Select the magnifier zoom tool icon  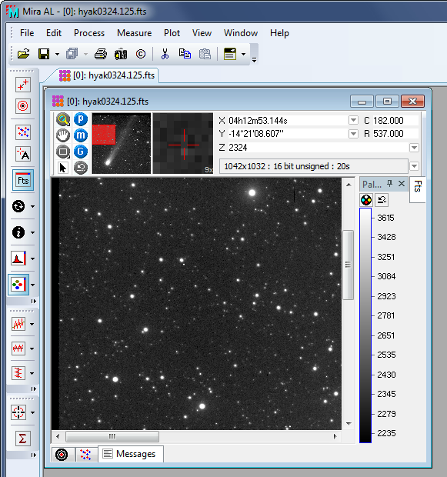pos(62,119)
